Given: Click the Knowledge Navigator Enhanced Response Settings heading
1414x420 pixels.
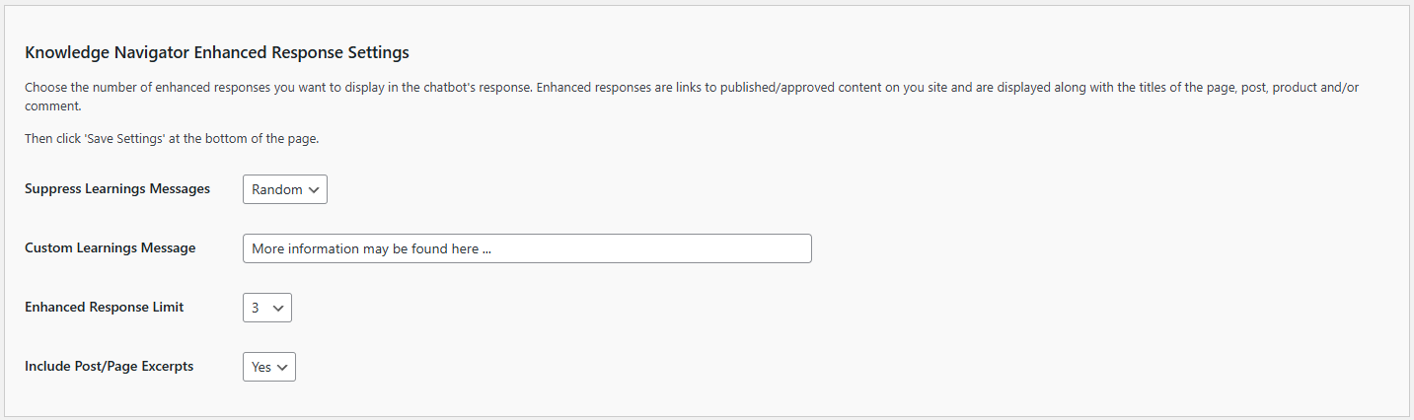Looking at the screenshot, I should point(217,52).
